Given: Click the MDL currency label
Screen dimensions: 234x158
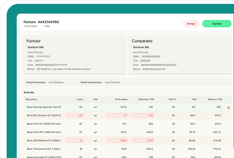Looking at the screenshot, I should [x=47, y=26].
